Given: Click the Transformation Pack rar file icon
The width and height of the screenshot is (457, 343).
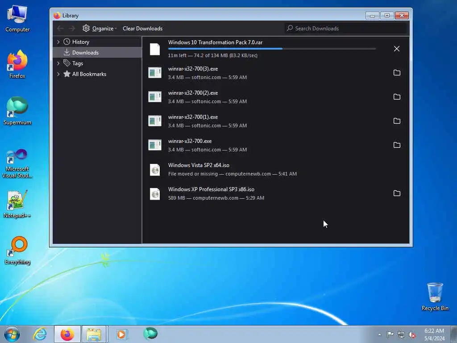Looking at the screenshot, I should pyautogui.click(x=155, y=49).
